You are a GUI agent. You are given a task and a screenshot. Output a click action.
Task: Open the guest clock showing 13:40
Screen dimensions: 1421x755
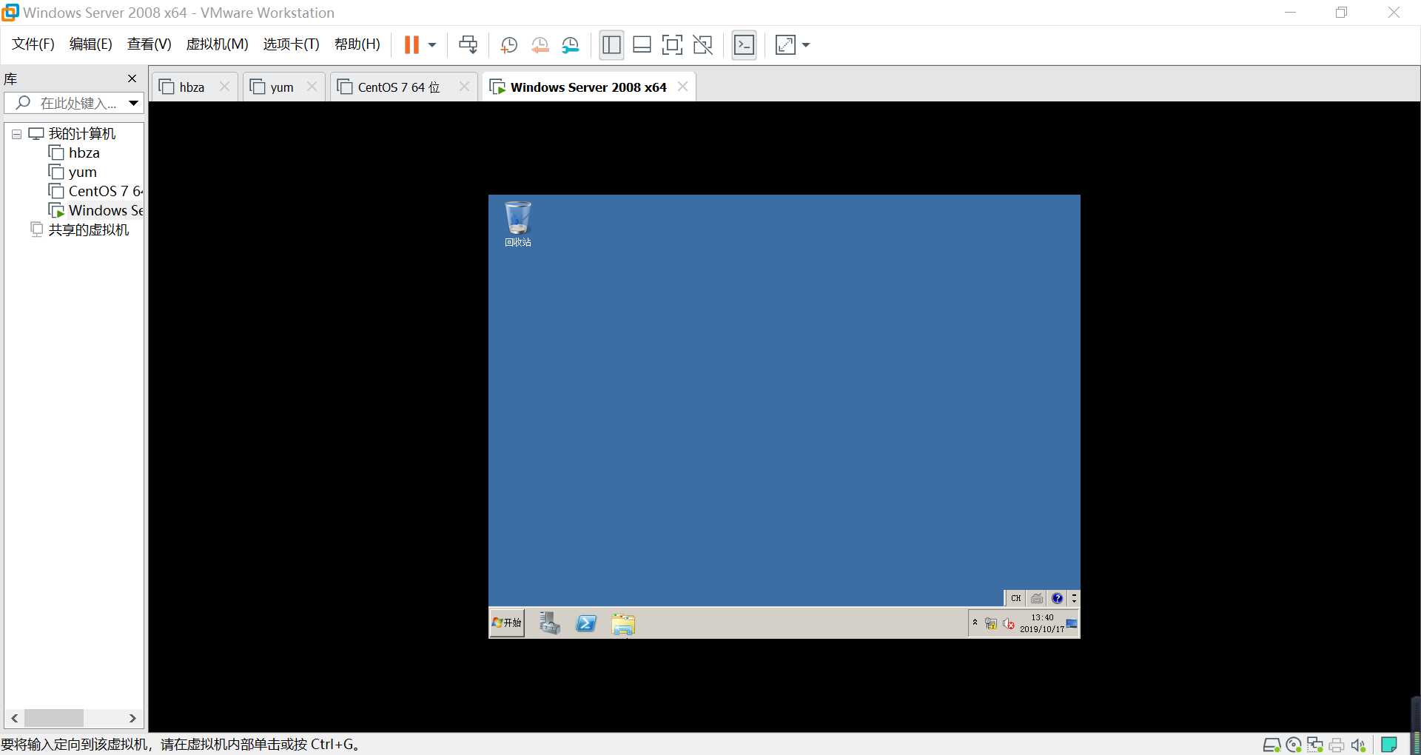[x=1042, y=623]
